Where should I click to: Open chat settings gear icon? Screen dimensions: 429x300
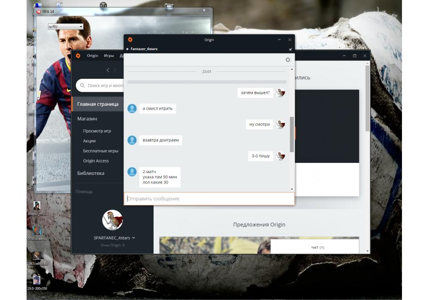[287, 60]
